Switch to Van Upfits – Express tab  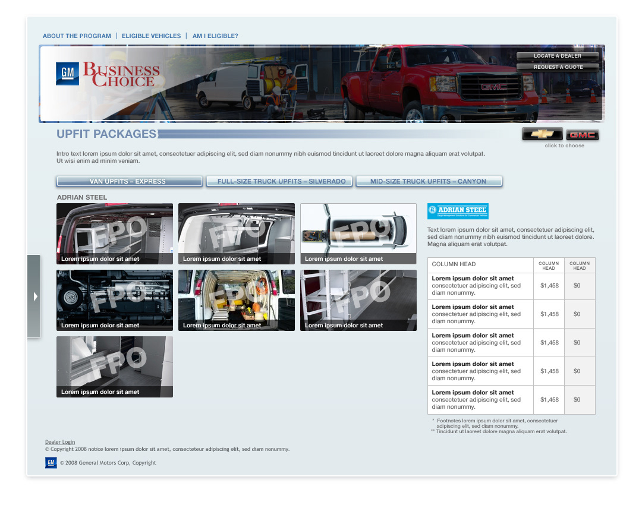pos(129,181)
